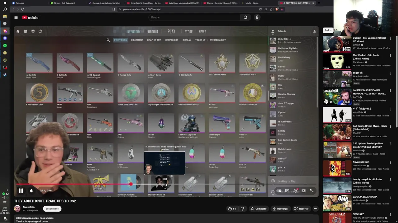Screen dimensions: 398x223
Task: Open File Explorer from taskbar
Action: tap(5, 16)
